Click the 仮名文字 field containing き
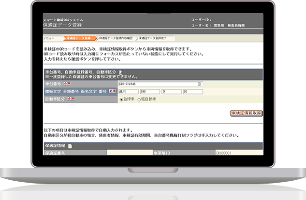 pyautogui.click(x=171, y=92)
